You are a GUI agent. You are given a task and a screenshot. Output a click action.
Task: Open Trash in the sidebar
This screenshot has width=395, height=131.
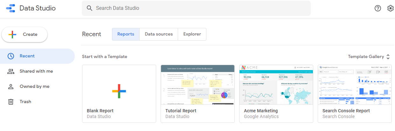coord(37,102)
